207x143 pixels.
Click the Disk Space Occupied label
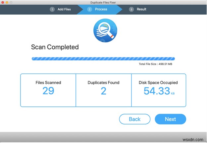[x=158, y=83]
